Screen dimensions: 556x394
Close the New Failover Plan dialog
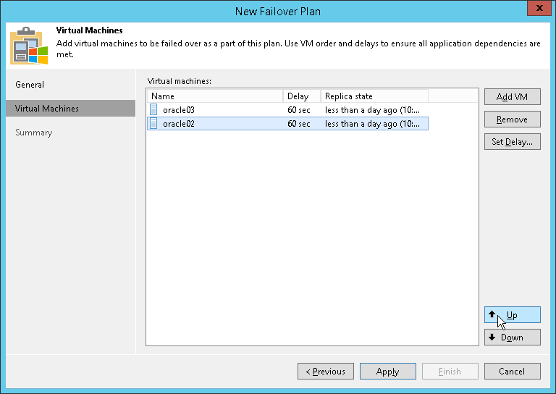(x=536, y=11)
